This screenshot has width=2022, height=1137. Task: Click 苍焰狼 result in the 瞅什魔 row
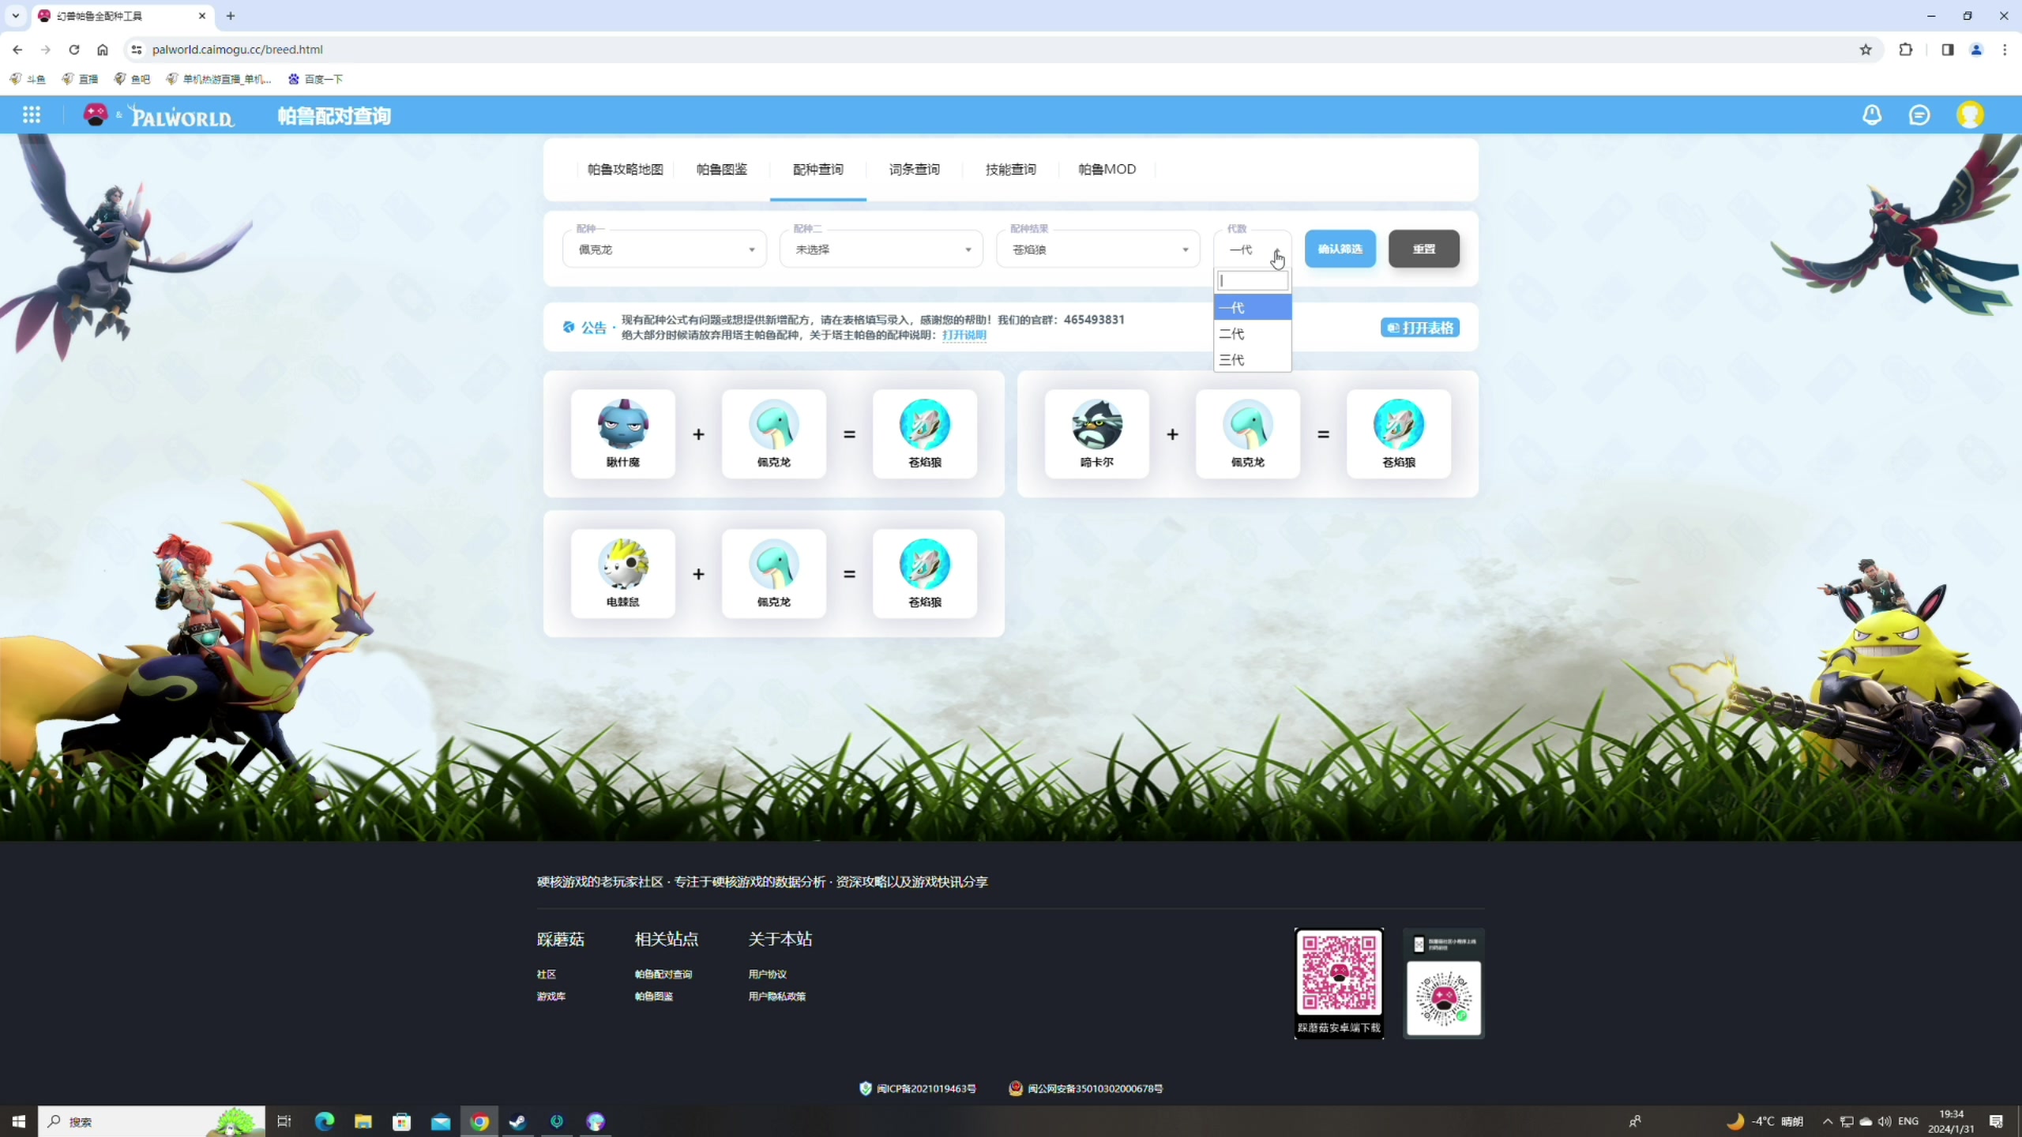pyautogui.click(x=925, y=433)
